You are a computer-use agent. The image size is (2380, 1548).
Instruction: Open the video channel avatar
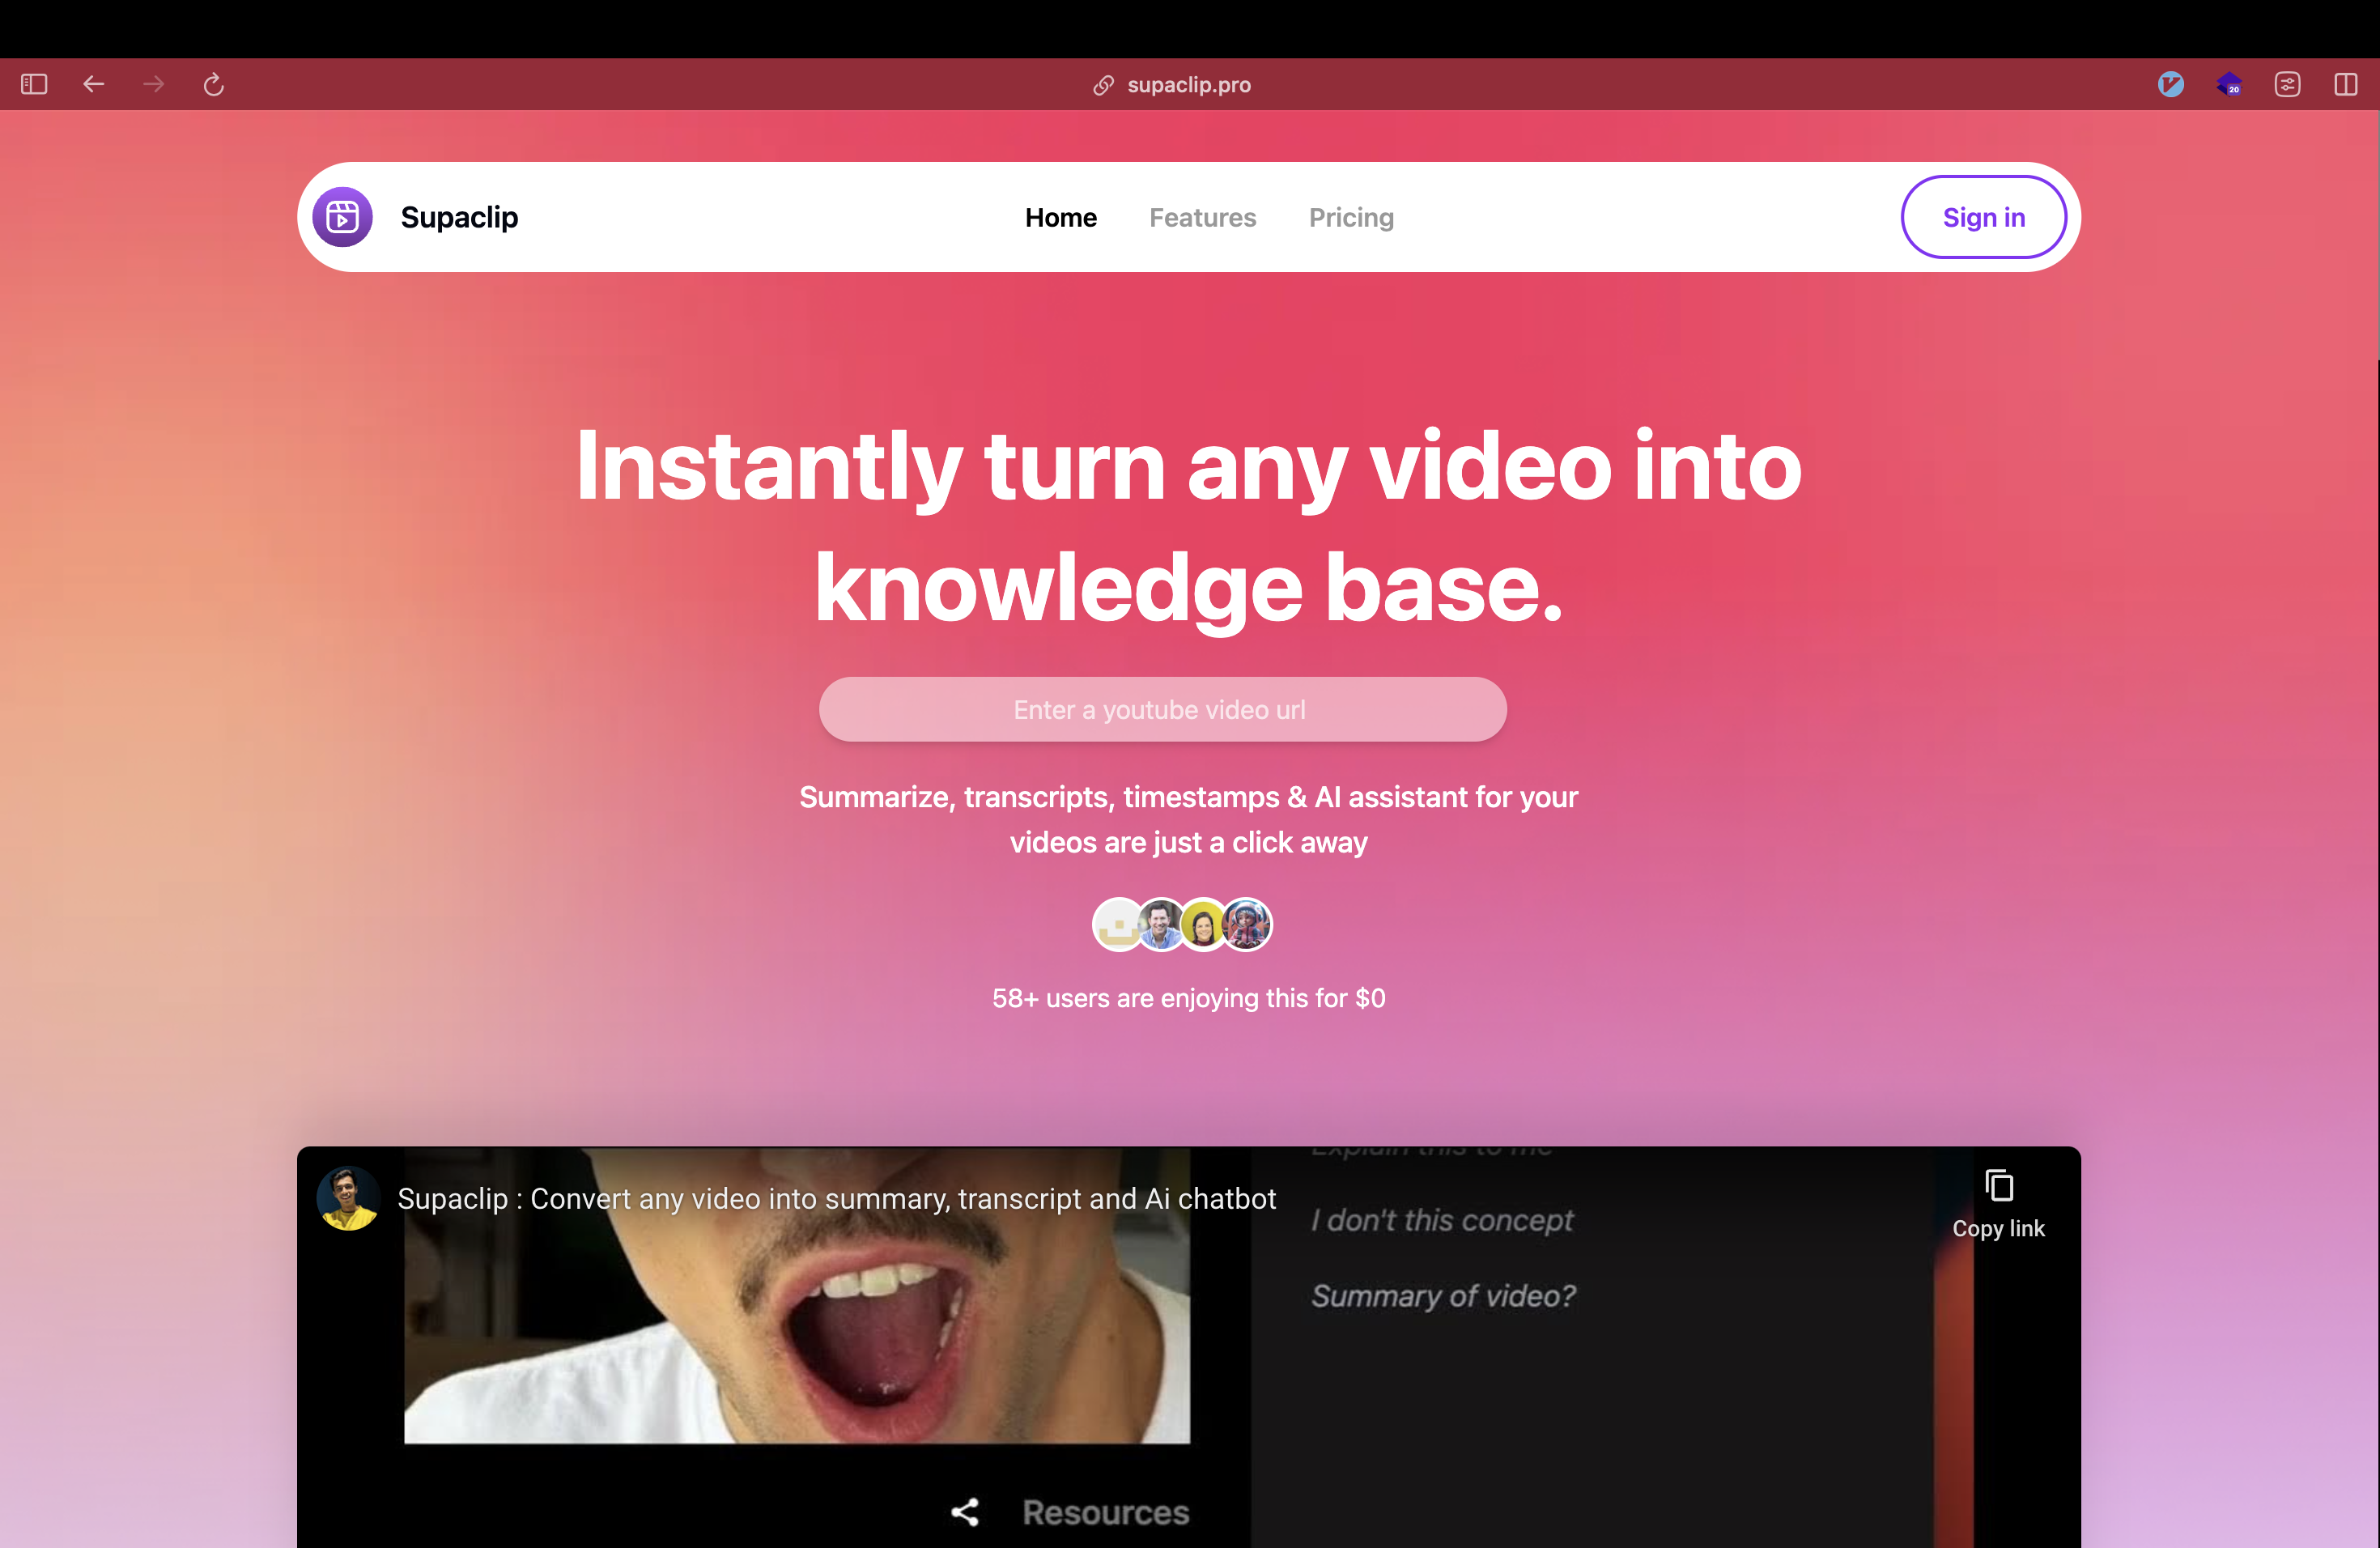coord(348,1198)
